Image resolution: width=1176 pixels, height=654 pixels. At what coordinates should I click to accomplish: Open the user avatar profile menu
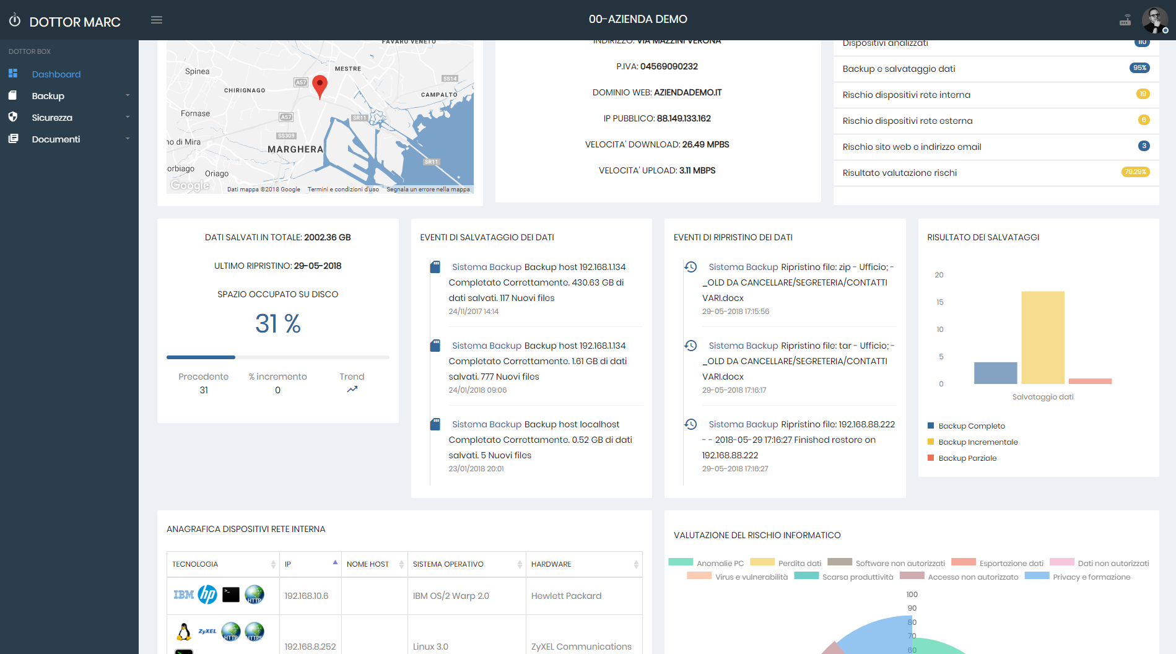[1154, 20]
